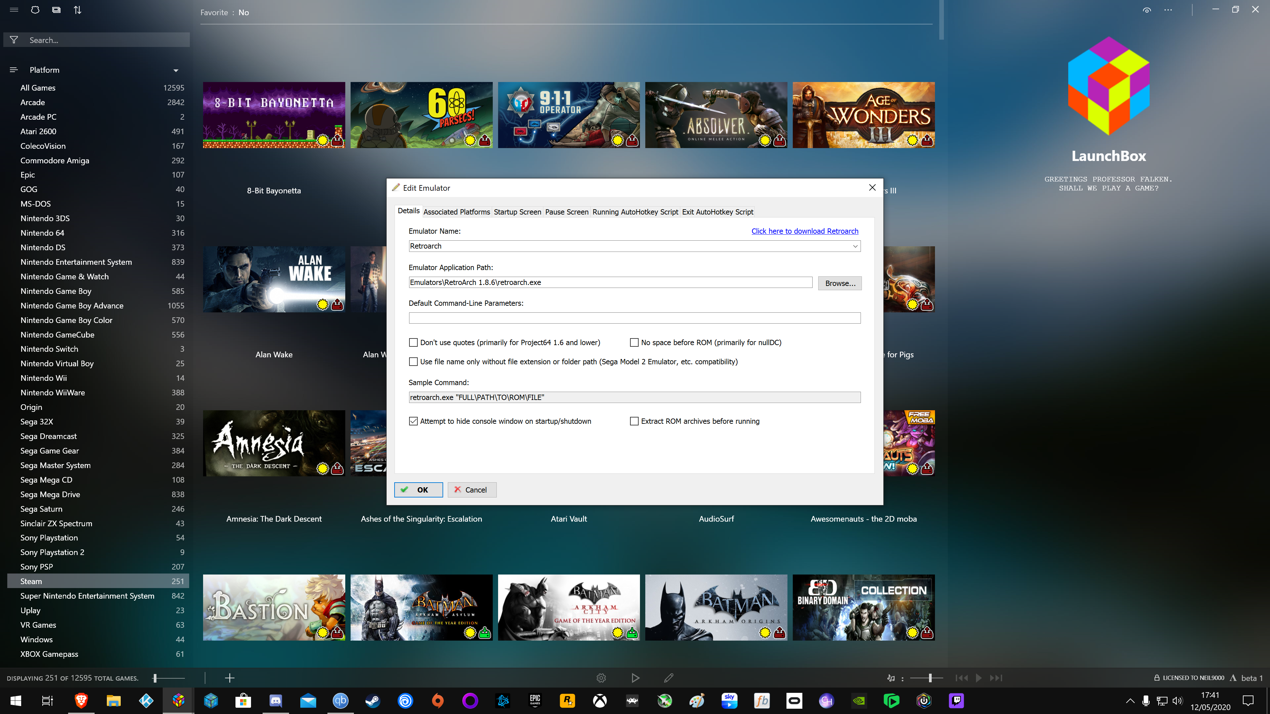The image size is (1270, 714).
Task: Click the download Retroarch link
Action: (805, 231)
